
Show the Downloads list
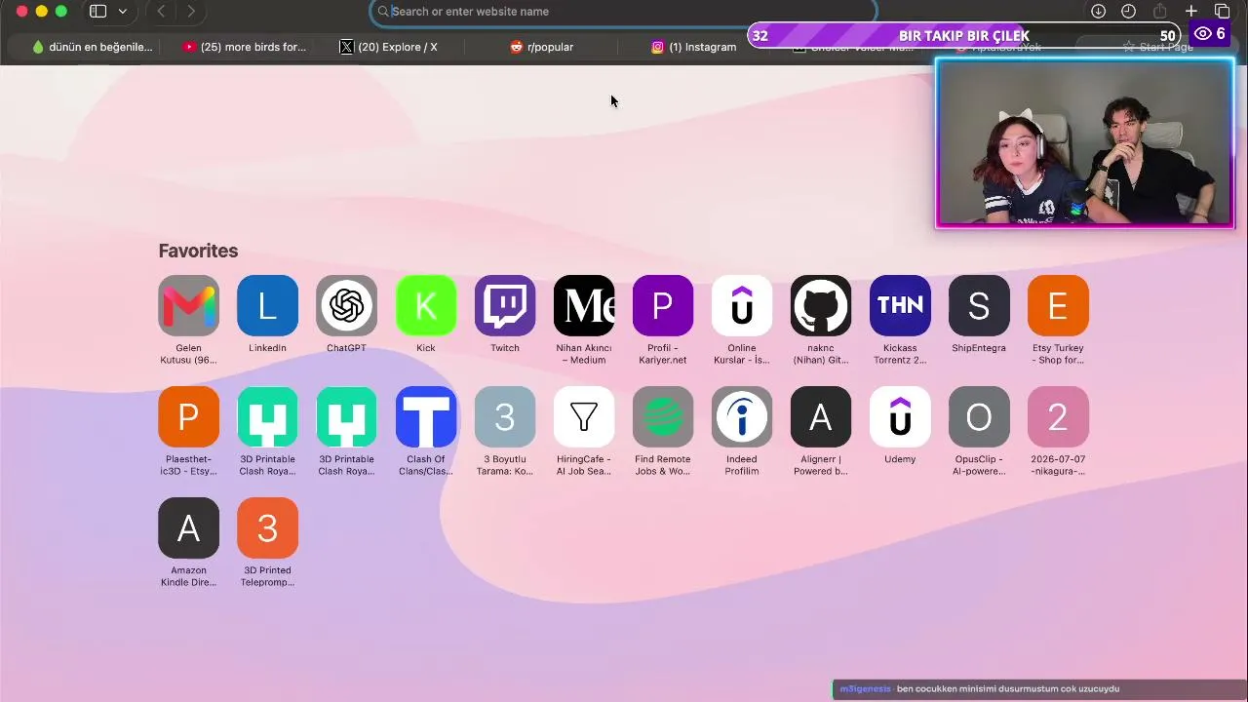(x=1098, y=11)
